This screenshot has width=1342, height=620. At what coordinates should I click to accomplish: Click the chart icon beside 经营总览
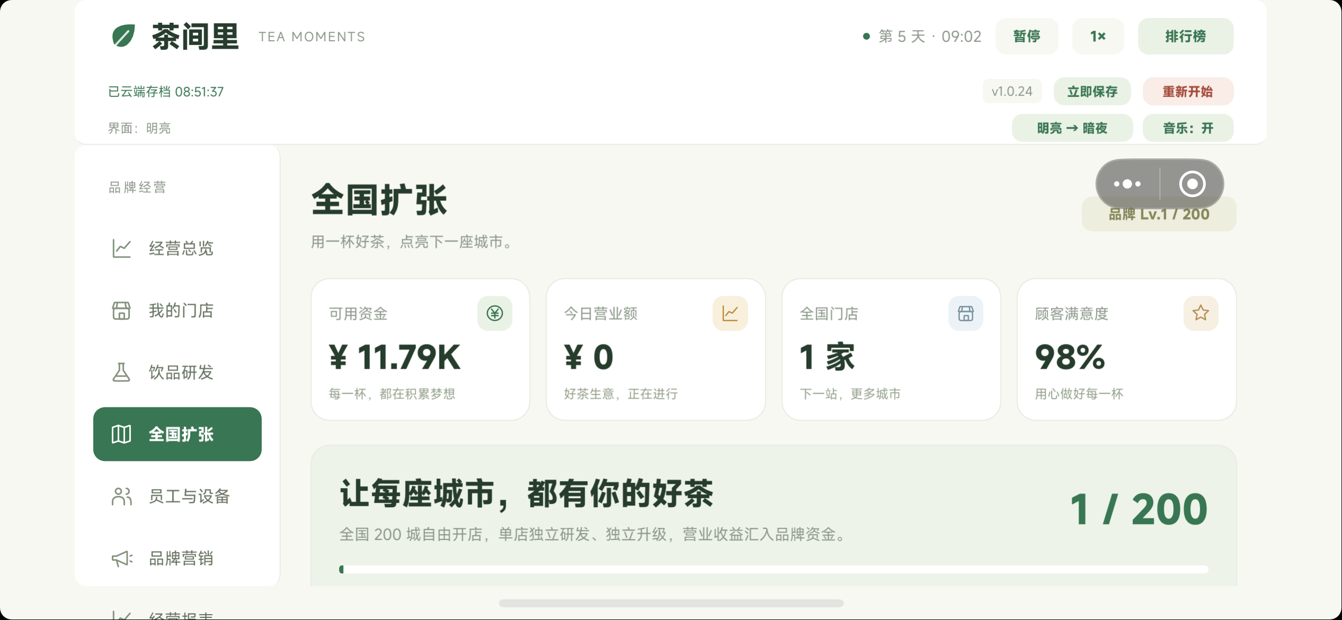(x=121, y=248)
